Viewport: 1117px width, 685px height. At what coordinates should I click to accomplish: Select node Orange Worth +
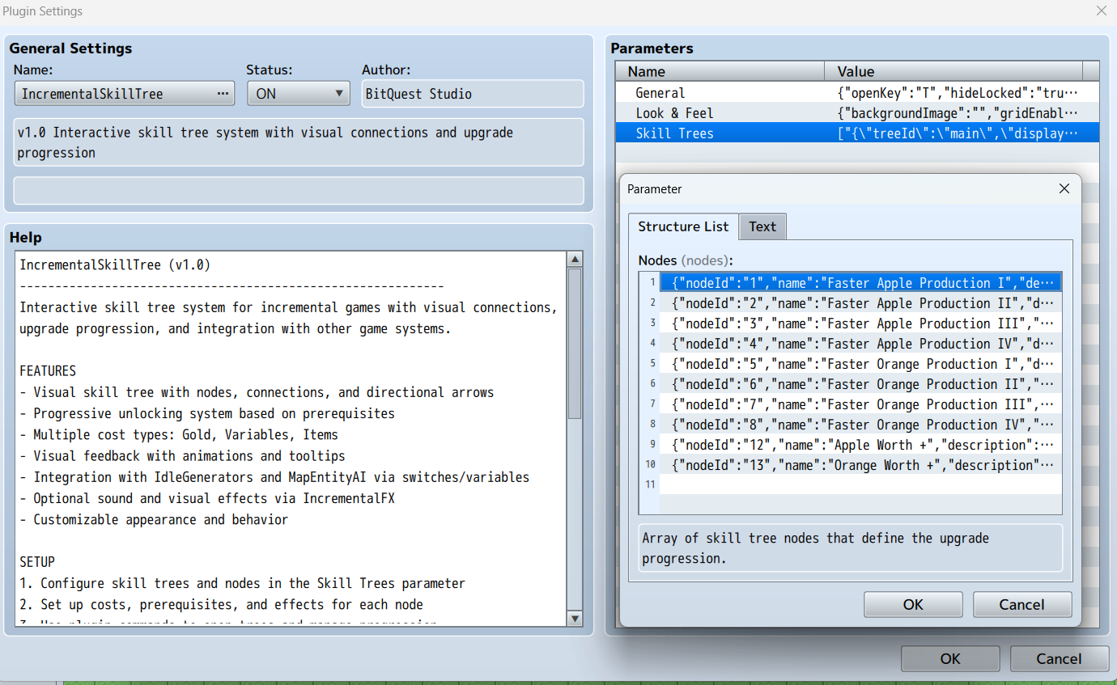click(x=860, y=465)
